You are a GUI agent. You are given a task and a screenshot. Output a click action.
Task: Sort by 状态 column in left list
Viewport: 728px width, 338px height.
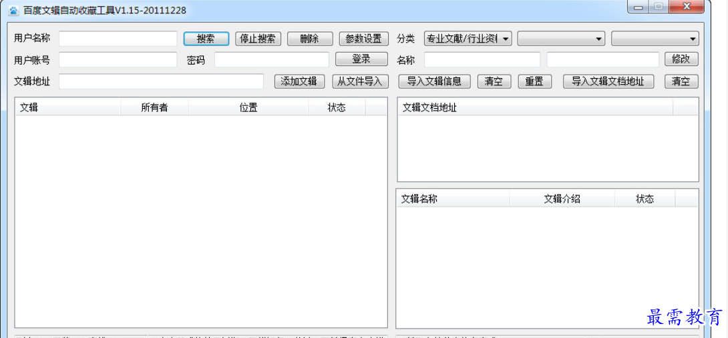pyautogui.click(x=337, y=107)
